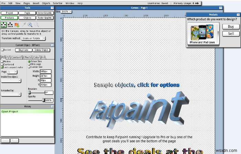Open the Selection menu
Screen dimensions: 241x154
[57, 3]
